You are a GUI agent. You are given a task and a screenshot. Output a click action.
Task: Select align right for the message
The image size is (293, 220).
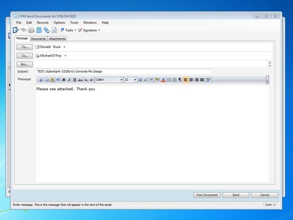tap(196, 80)
